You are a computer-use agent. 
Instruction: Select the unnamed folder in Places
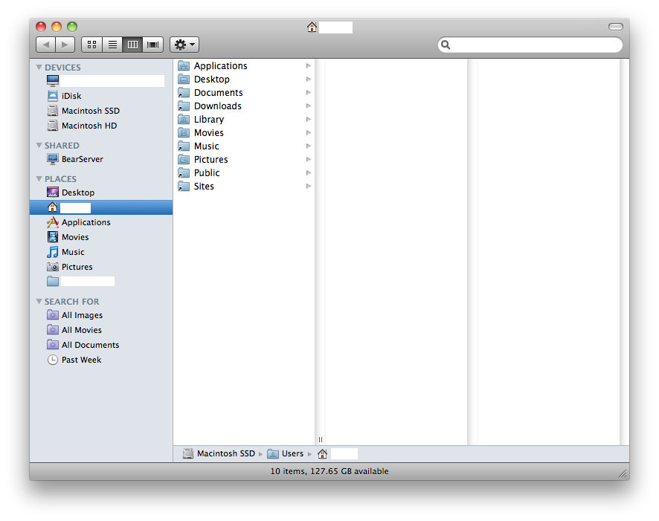point(101,281)
